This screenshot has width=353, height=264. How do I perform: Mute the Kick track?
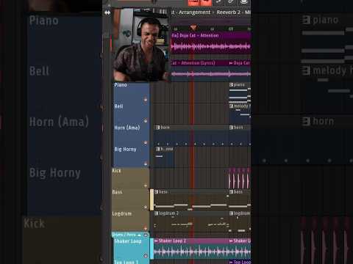[146, 186]
